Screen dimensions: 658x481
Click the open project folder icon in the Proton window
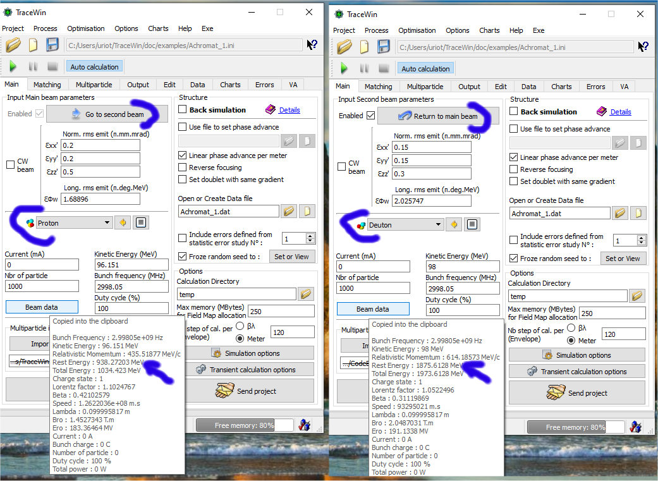[x=13, y=45]
